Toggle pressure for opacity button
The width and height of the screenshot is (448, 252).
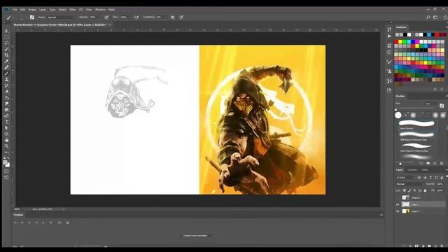106,17
